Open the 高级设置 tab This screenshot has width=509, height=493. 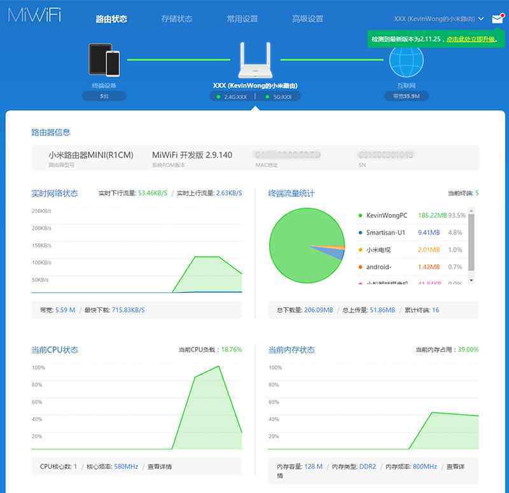point(307,19)
